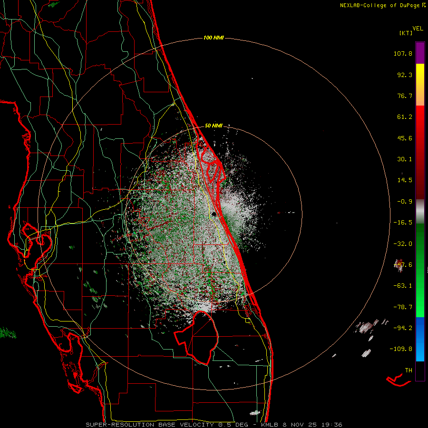Click the 30.1 legend value
Viewport: 428px width, 428px height.
[405, 159]
